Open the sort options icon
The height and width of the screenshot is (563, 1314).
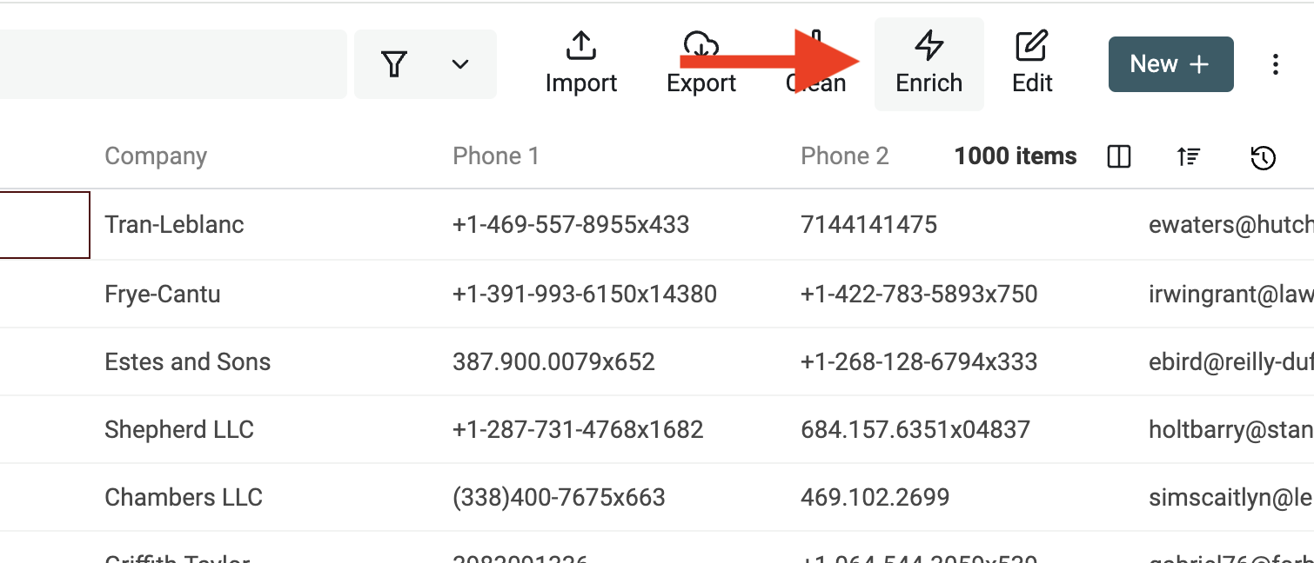[1188, 156]
